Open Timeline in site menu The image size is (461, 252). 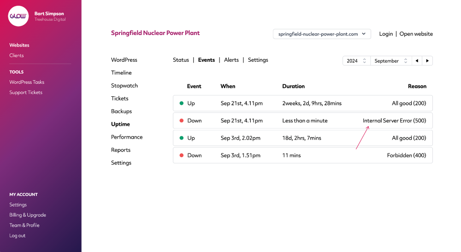[121, 72]
